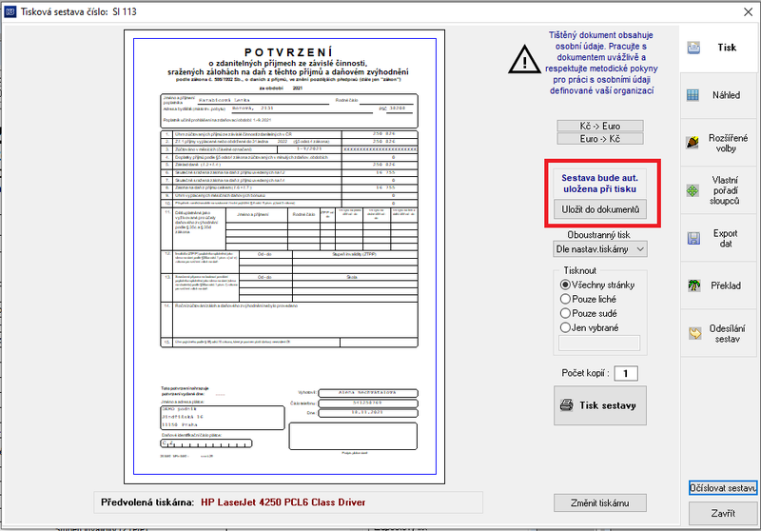Expand the Oboustranný tisk dropdown
The height and width of the screenshot is (531, 761).
(x=600, y=249)
